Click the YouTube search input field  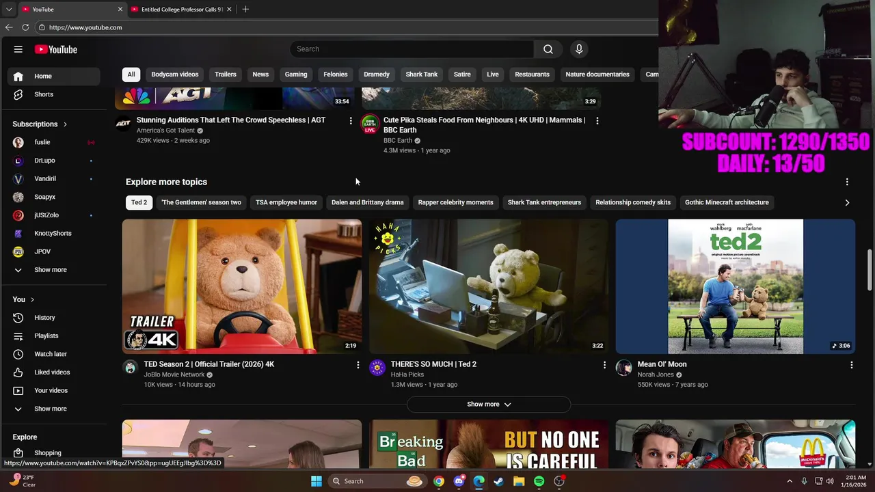(412, 49)
